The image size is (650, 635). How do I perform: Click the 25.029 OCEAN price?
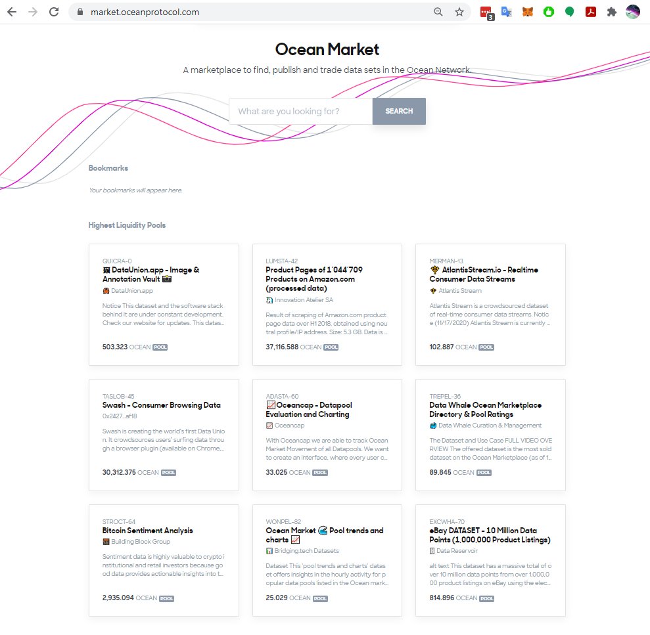click(288, 598)
